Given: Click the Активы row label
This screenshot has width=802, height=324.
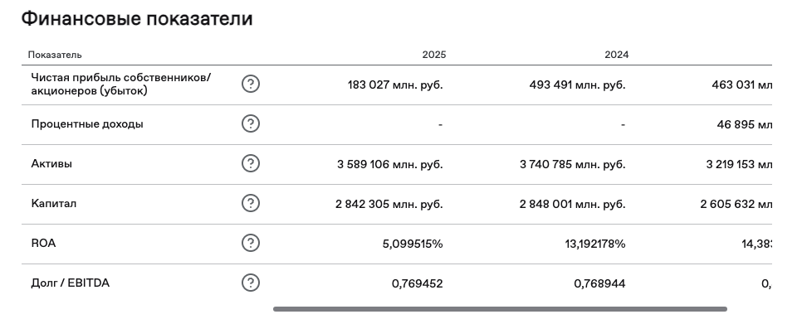Looking at the screenshot, I should pyautogui.click(x=51, y=164).
